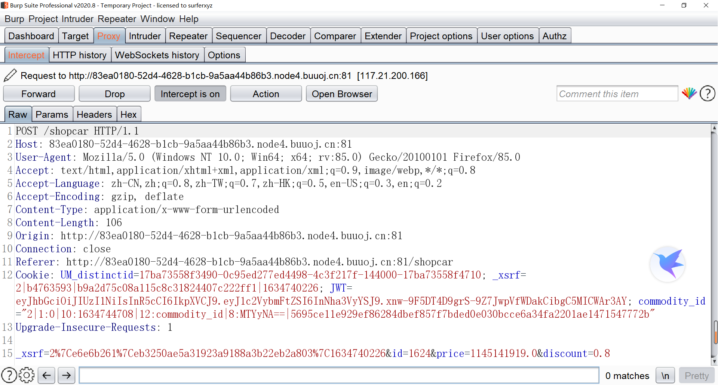Select the Proxy tab
Image resolution: width=718 pixels, height=385 pixels.
[109, 36]
